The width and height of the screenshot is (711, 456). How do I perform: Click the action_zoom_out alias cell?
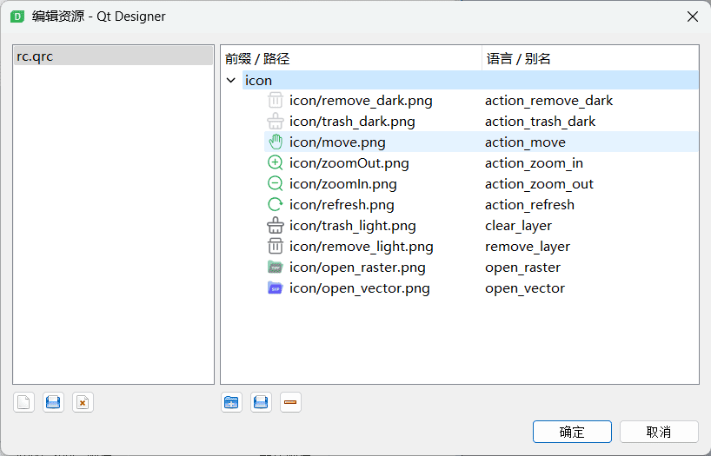coord(539,184)
